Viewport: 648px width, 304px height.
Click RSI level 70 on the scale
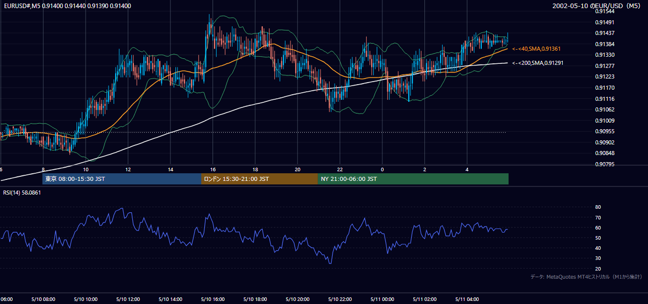pyautogui.click(x=598, y=217)
